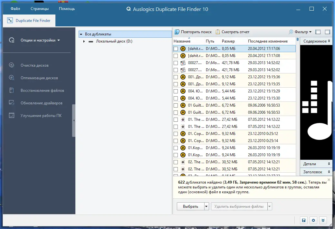Viewport: 335px width, 229px height.
Task: Click the double-chevron icon in the bottom bar
Action: (x=323, y=220)
